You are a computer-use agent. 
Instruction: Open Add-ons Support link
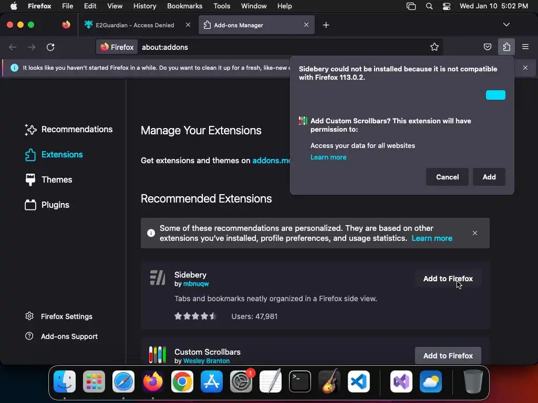point(61,336)
